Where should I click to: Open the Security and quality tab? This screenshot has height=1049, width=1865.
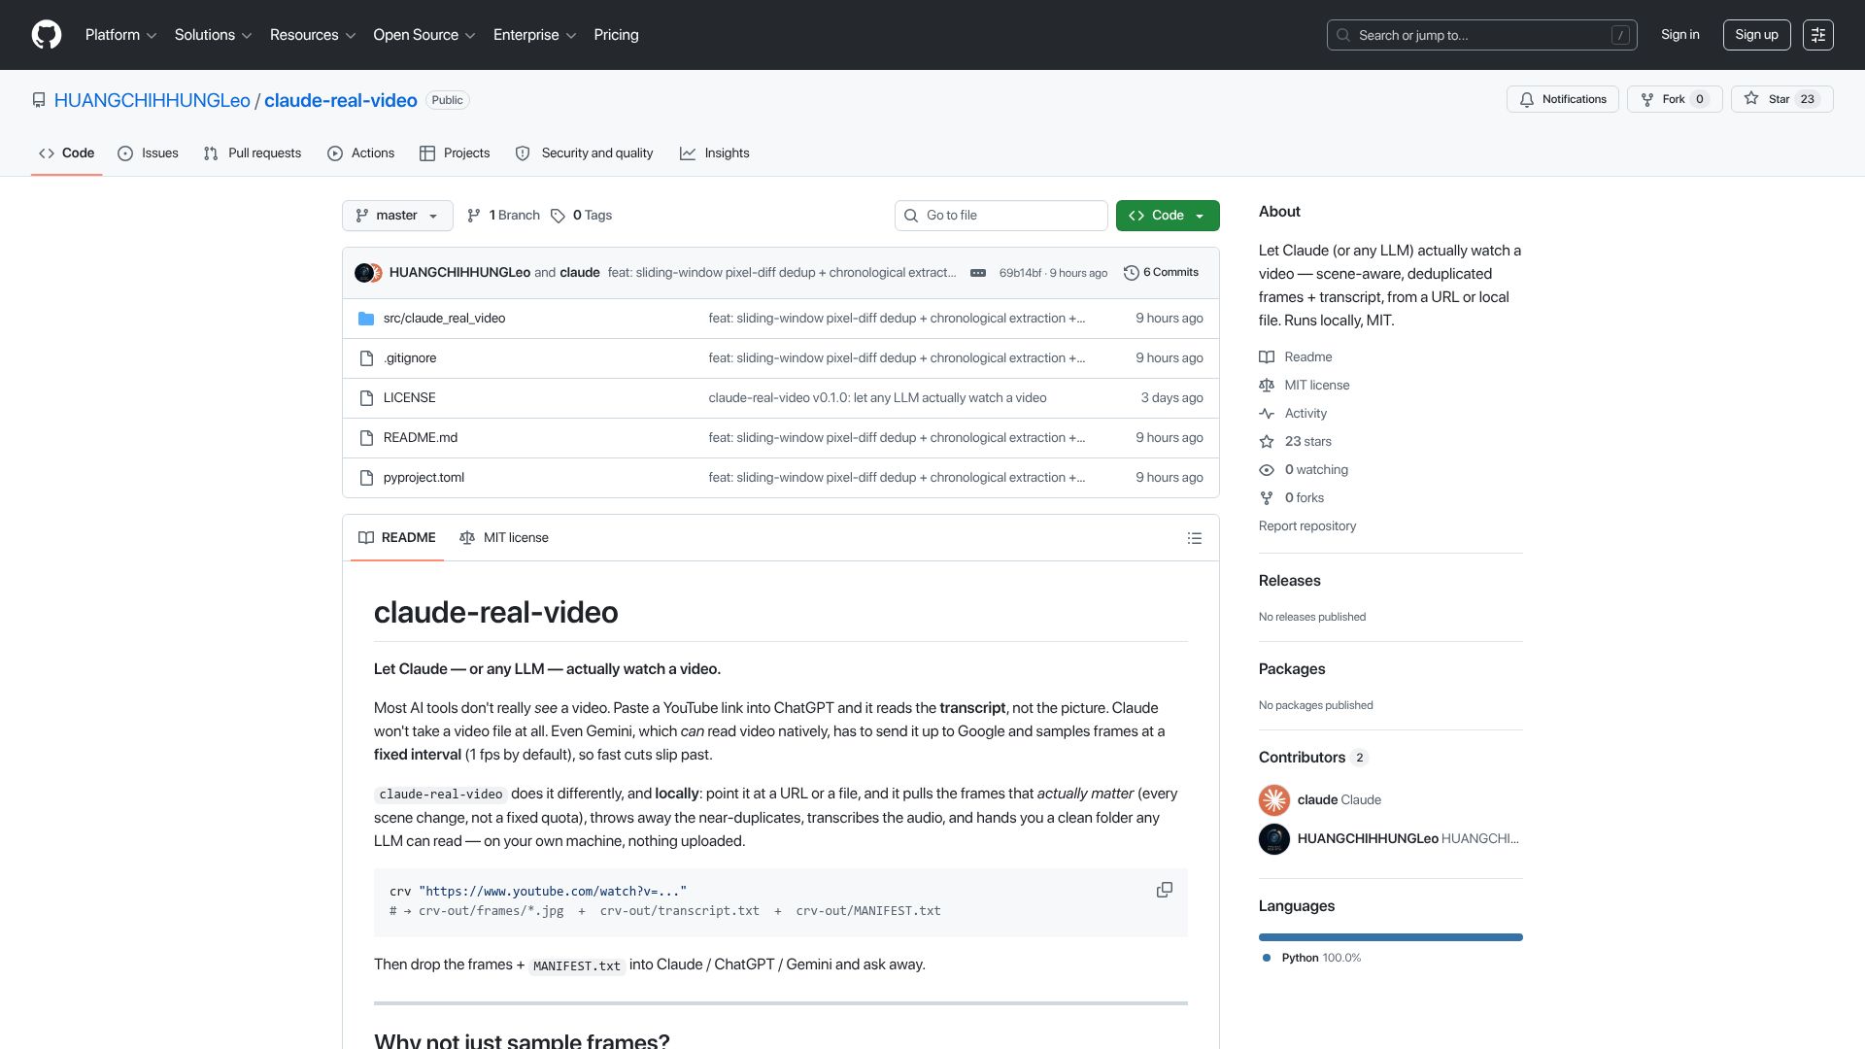(584, 153)
